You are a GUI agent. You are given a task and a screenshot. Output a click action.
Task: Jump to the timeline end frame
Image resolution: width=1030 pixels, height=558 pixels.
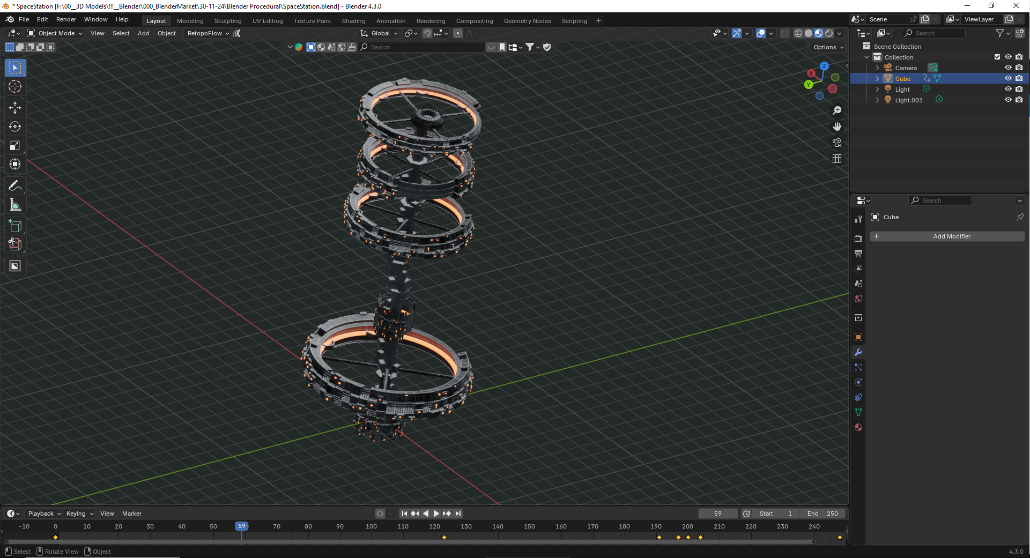pyautogui.click(x=458, y=514)
